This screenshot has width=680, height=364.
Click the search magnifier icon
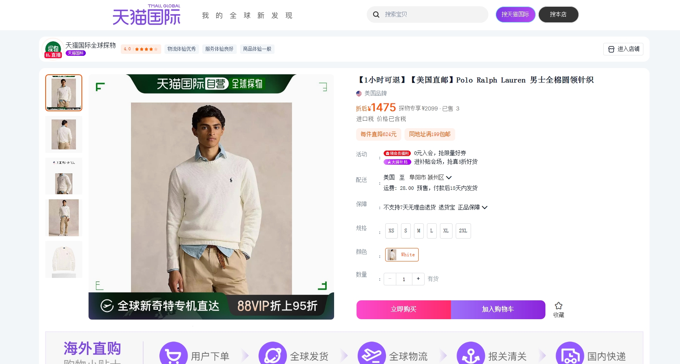376,15
